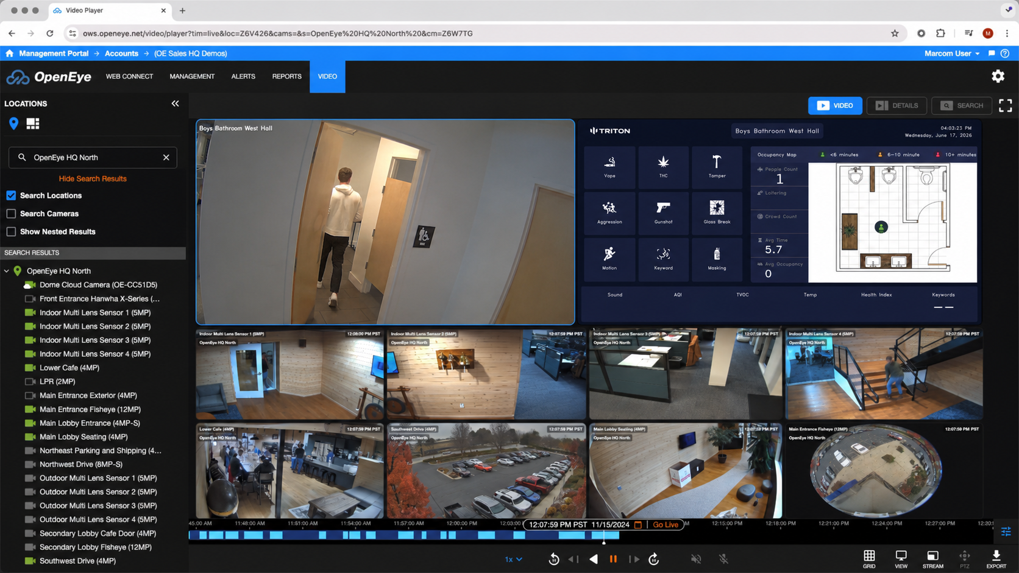Play the video in reverse
Image resolution: width=1019 pixels, height=573 pixels.
[x=594, y=559]
